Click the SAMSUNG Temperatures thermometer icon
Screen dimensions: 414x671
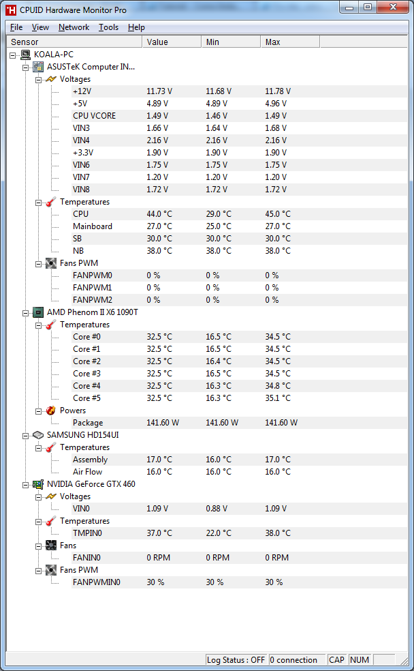point(51,447)
